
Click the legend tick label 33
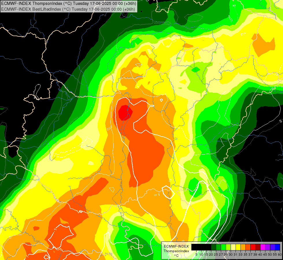tap(241, 255)
